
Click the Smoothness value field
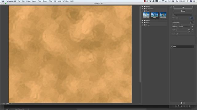[191, 22]
